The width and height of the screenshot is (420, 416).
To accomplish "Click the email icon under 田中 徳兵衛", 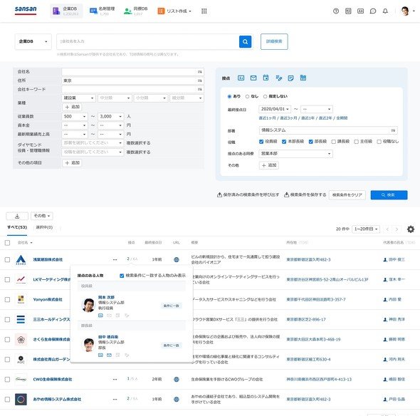I will point(109,355).
